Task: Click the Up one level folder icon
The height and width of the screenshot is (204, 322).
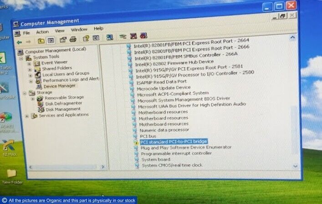Action: [41, 41]
